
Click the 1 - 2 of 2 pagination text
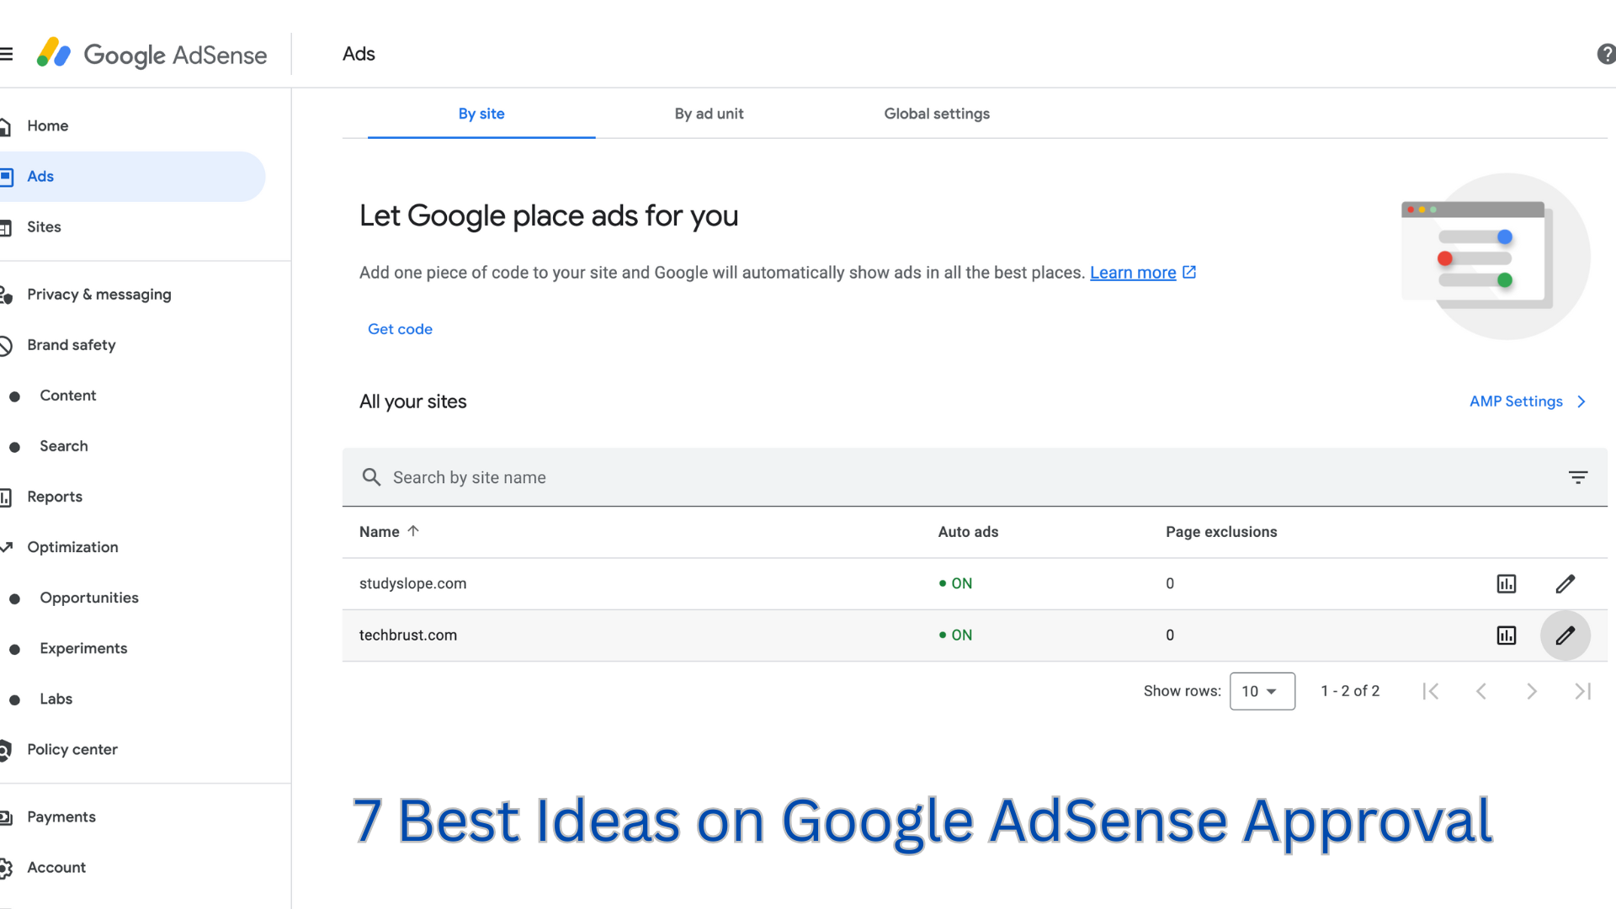pos(1350,691)
